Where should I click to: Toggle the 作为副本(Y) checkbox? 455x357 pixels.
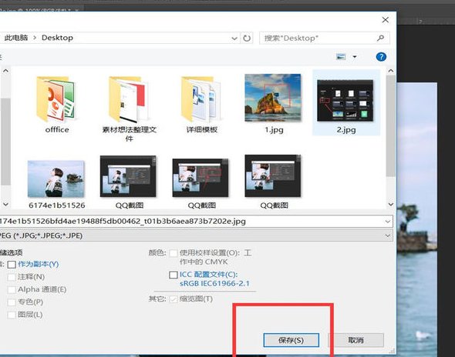[12, 265]
